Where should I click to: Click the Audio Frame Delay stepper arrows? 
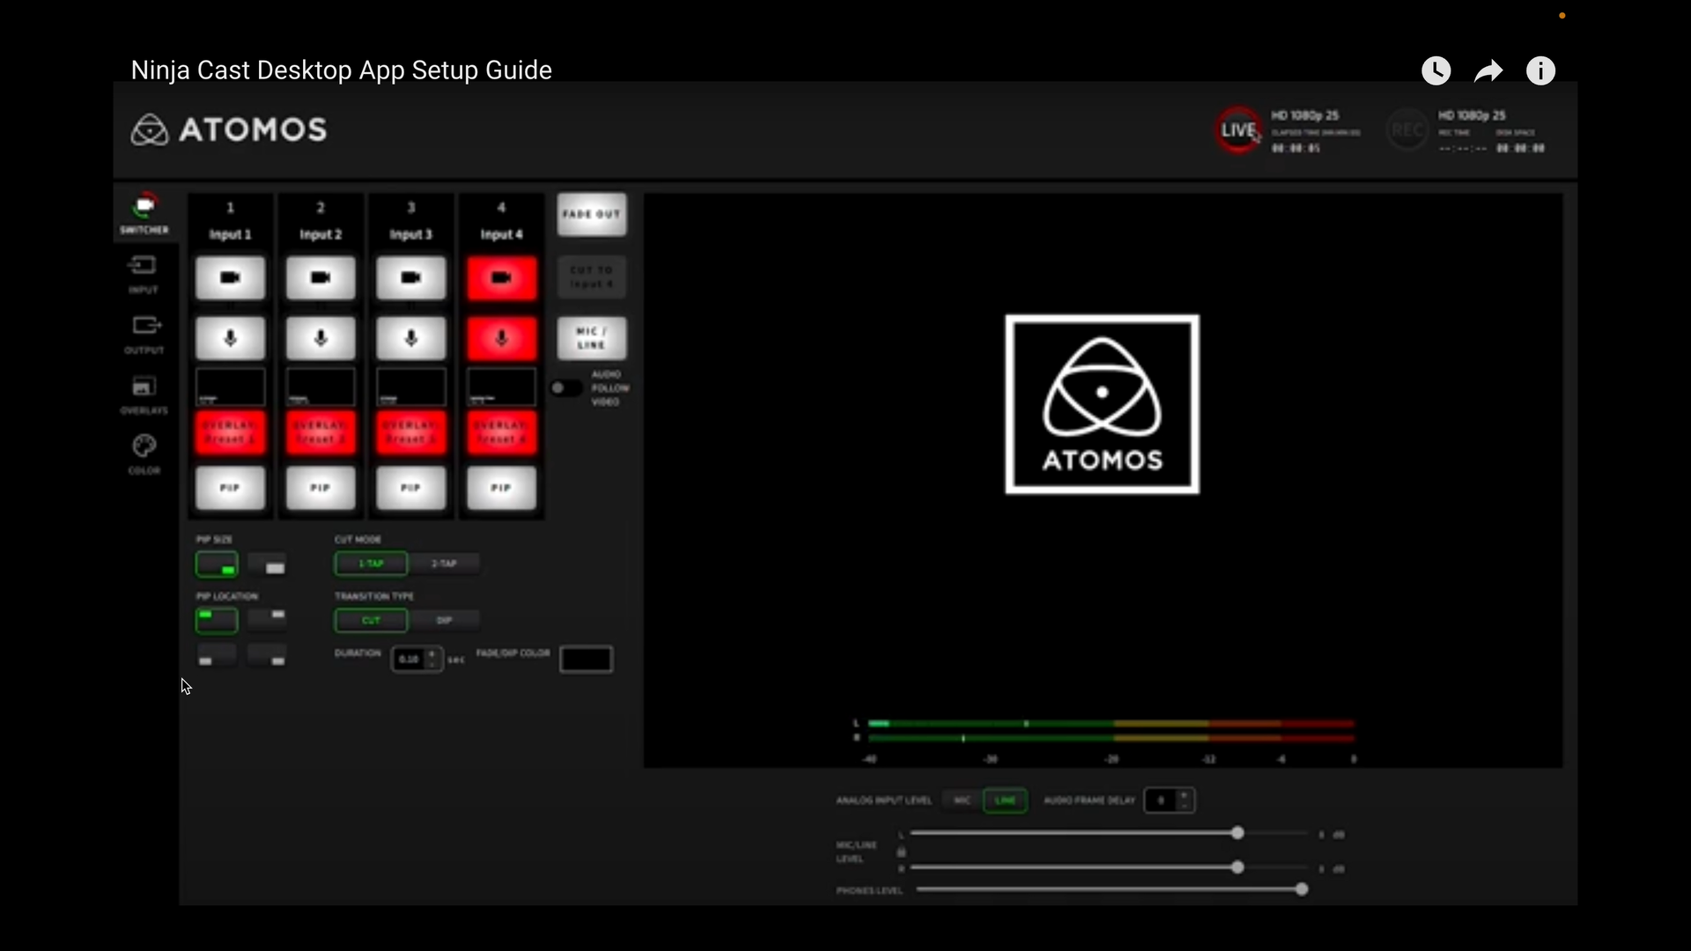tap(1184, 800)
